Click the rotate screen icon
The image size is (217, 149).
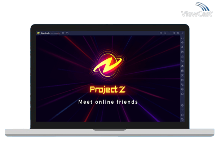pyautogui.click(x=182, y=85)
